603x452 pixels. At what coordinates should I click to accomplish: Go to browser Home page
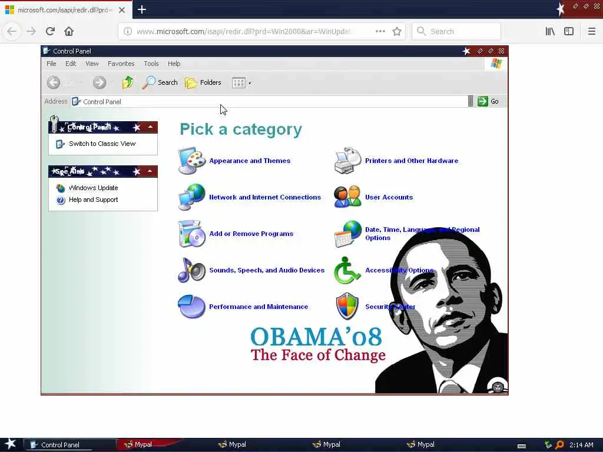click(69, 31)
